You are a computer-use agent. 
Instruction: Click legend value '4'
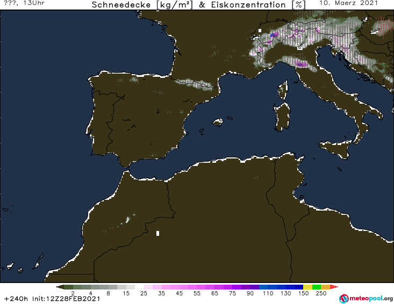pos(90,293)
